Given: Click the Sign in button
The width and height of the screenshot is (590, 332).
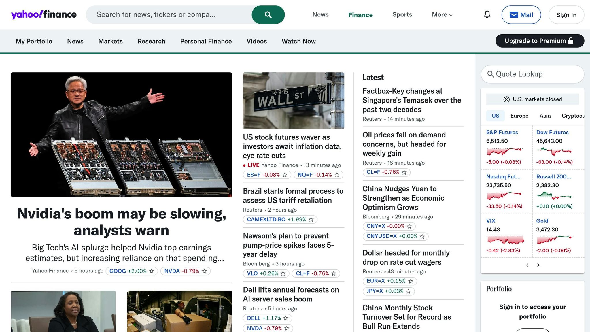Looking at the screenshot, I should (x=566, y=15).
